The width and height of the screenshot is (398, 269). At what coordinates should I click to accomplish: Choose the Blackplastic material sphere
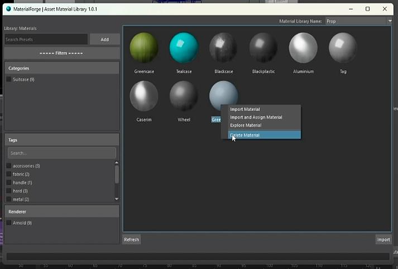click(263, 48)
